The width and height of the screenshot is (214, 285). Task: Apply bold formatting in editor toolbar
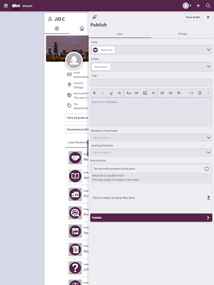[x=94, y=93]
